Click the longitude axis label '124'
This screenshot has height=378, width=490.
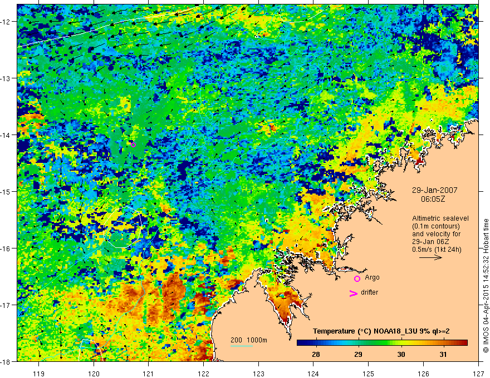pos(313,374)
